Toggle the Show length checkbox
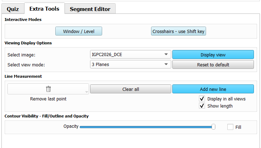Viewport: 261px width, 148px height. point(202,106)
